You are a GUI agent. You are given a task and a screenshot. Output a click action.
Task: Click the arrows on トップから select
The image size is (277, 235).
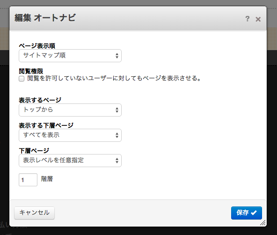point(117,110)
